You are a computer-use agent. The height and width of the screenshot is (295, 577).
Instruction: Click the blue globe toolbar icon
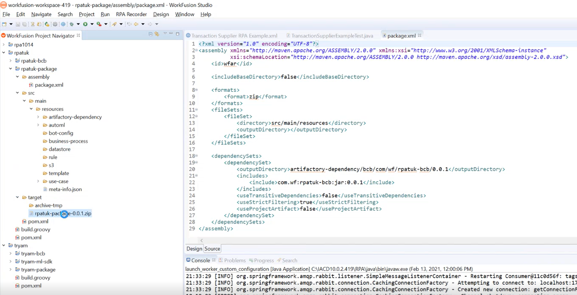(x=63, y=24)
